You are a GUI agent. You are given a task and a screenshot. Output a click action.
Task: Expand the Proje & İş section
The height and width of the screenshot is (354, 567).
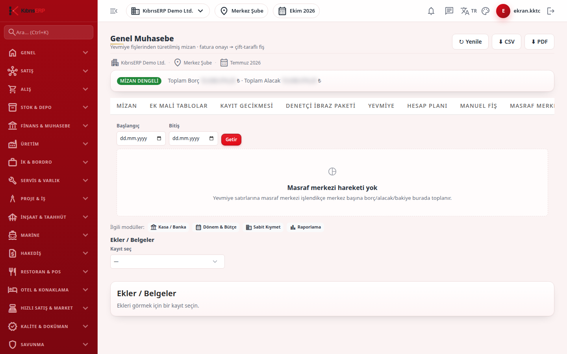(x=49, y=199)
